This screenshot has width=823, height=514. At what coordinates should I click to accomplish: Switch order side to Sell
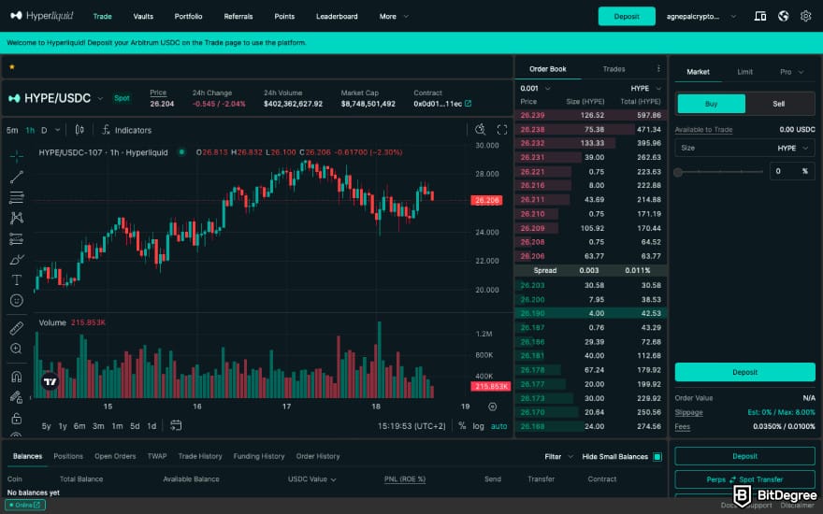pos(779,104)
